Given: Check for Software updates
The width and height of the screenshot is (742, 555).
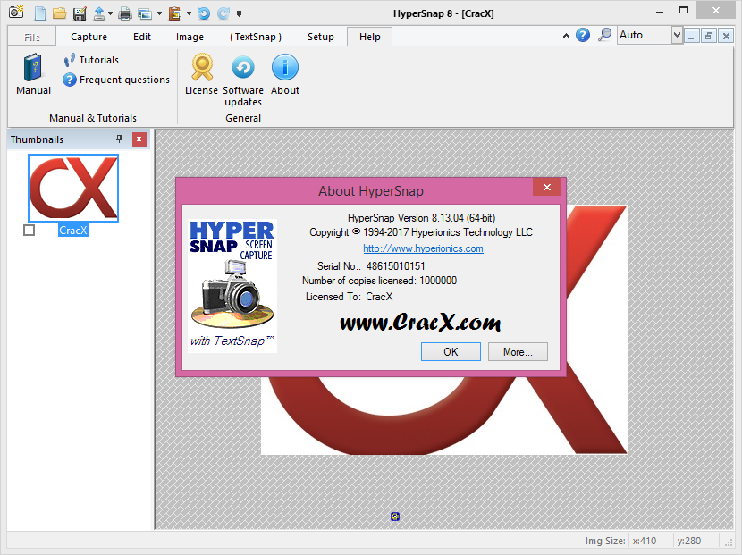Looking at the screenshot, I should point(243,80).
